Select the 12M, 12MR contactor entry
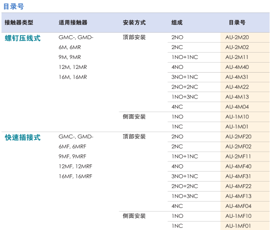The width and height of the screenshot is (270, 230). pyautogui.click(x=73, y=67)
